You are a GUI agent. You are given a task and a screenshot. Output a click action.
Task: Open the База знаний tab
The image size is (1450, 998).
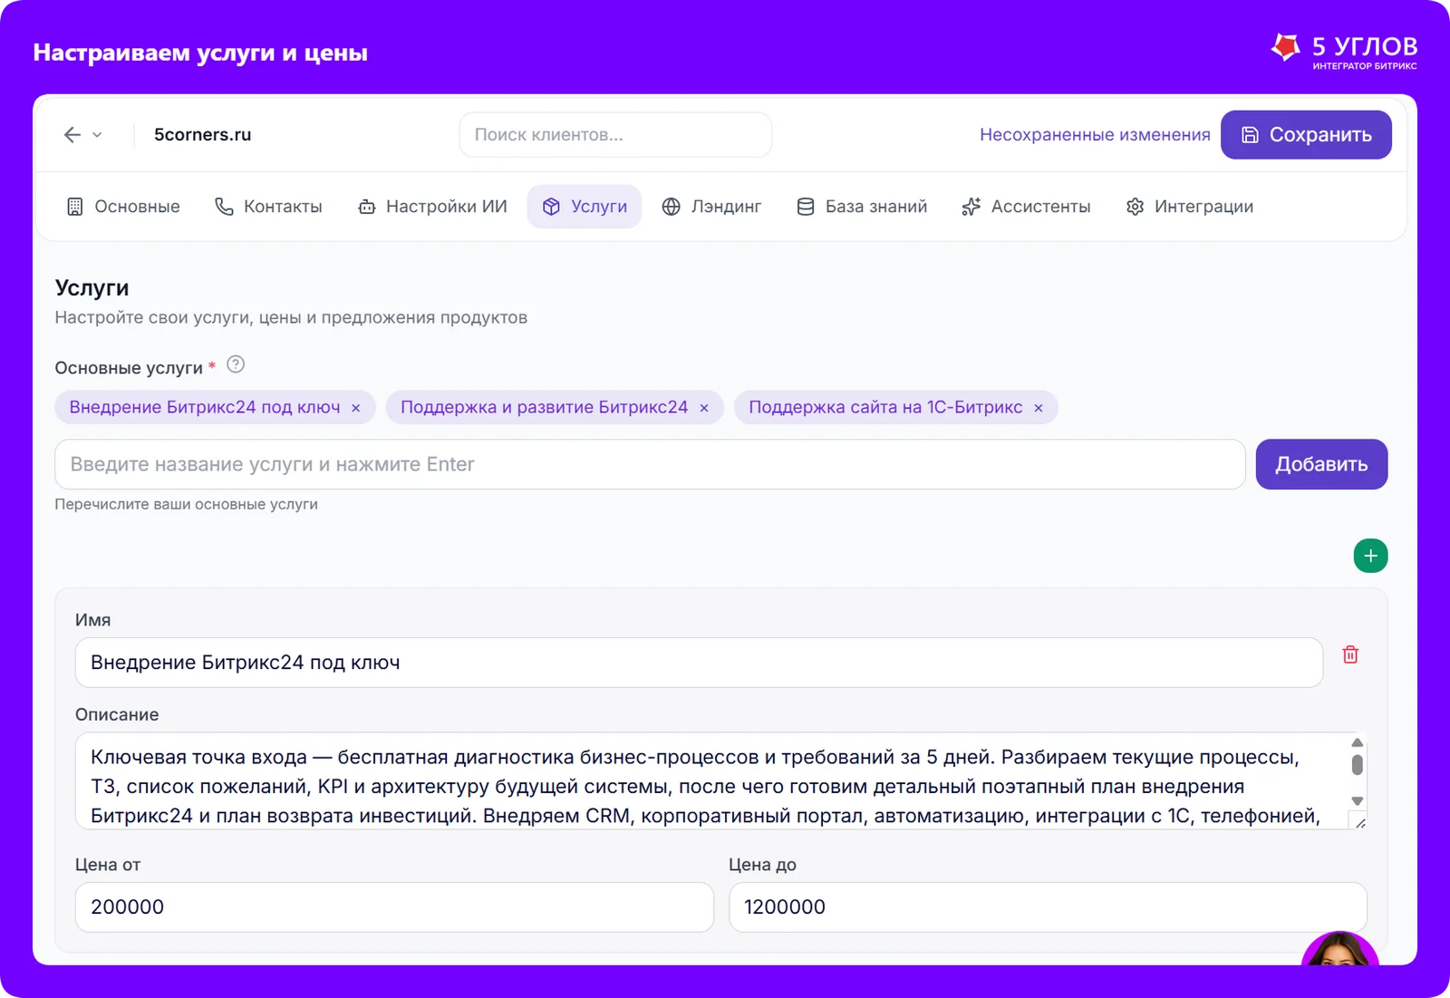coord(862,207)
